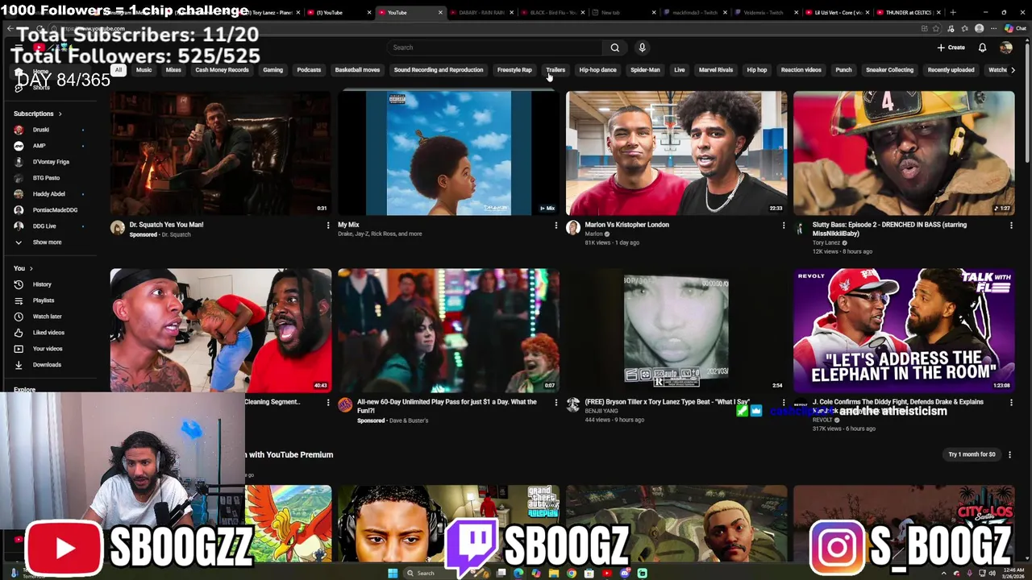Open PontiacMadeDDG subscription channel
This screenshot has width=1032, height=580.
pyautogui.click(x=55, y=210)
